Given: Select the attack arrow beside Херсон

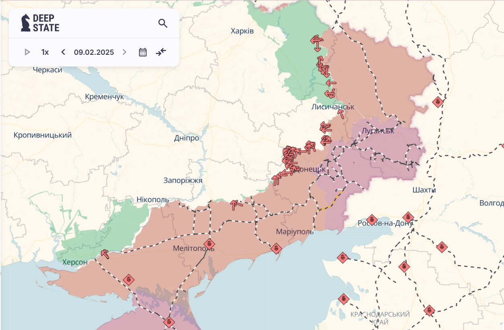Looking at the screenshot, I should coord(105,253).
